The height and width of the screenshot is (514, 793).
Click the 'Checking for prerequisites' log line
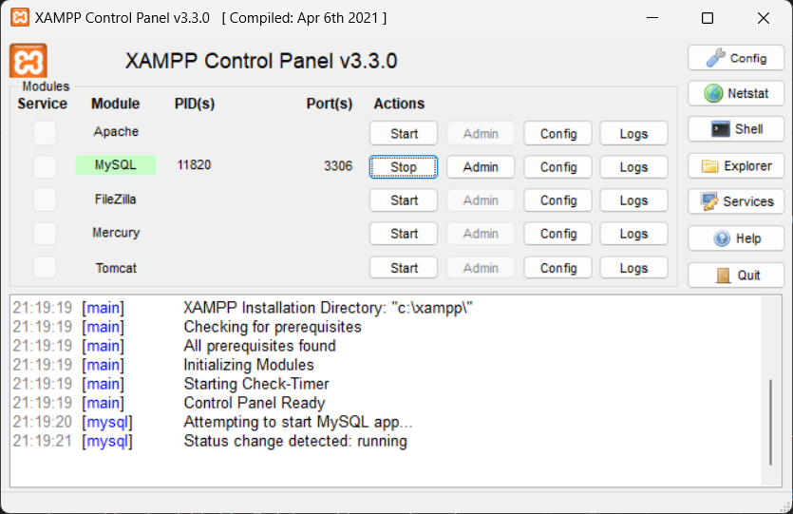[273, 327]
